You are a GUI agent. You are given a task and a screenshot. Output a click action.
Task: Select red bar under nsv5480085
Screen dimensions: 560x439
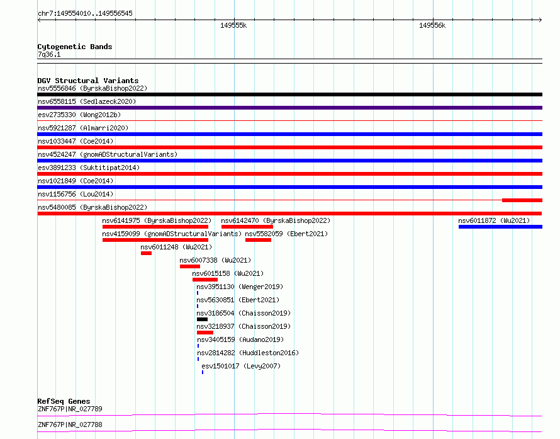point(289,214)
